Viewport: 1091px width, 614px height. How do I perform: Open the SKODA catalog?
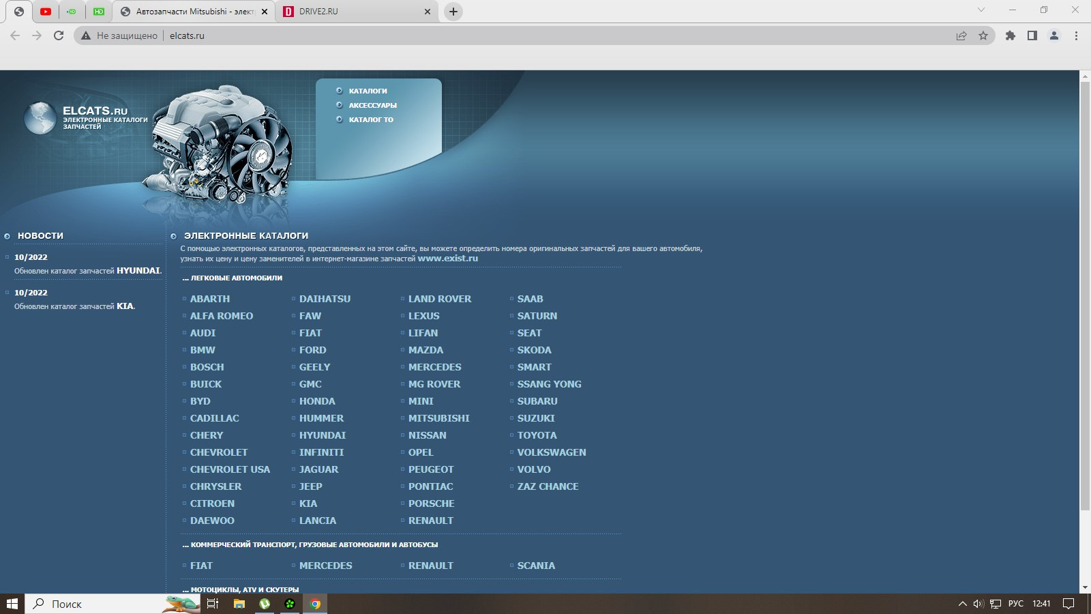tap(535, 350)
